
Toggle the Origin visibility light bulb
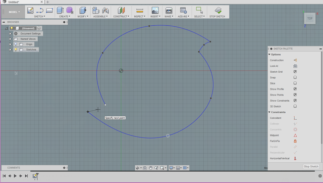tap(16, 44)
